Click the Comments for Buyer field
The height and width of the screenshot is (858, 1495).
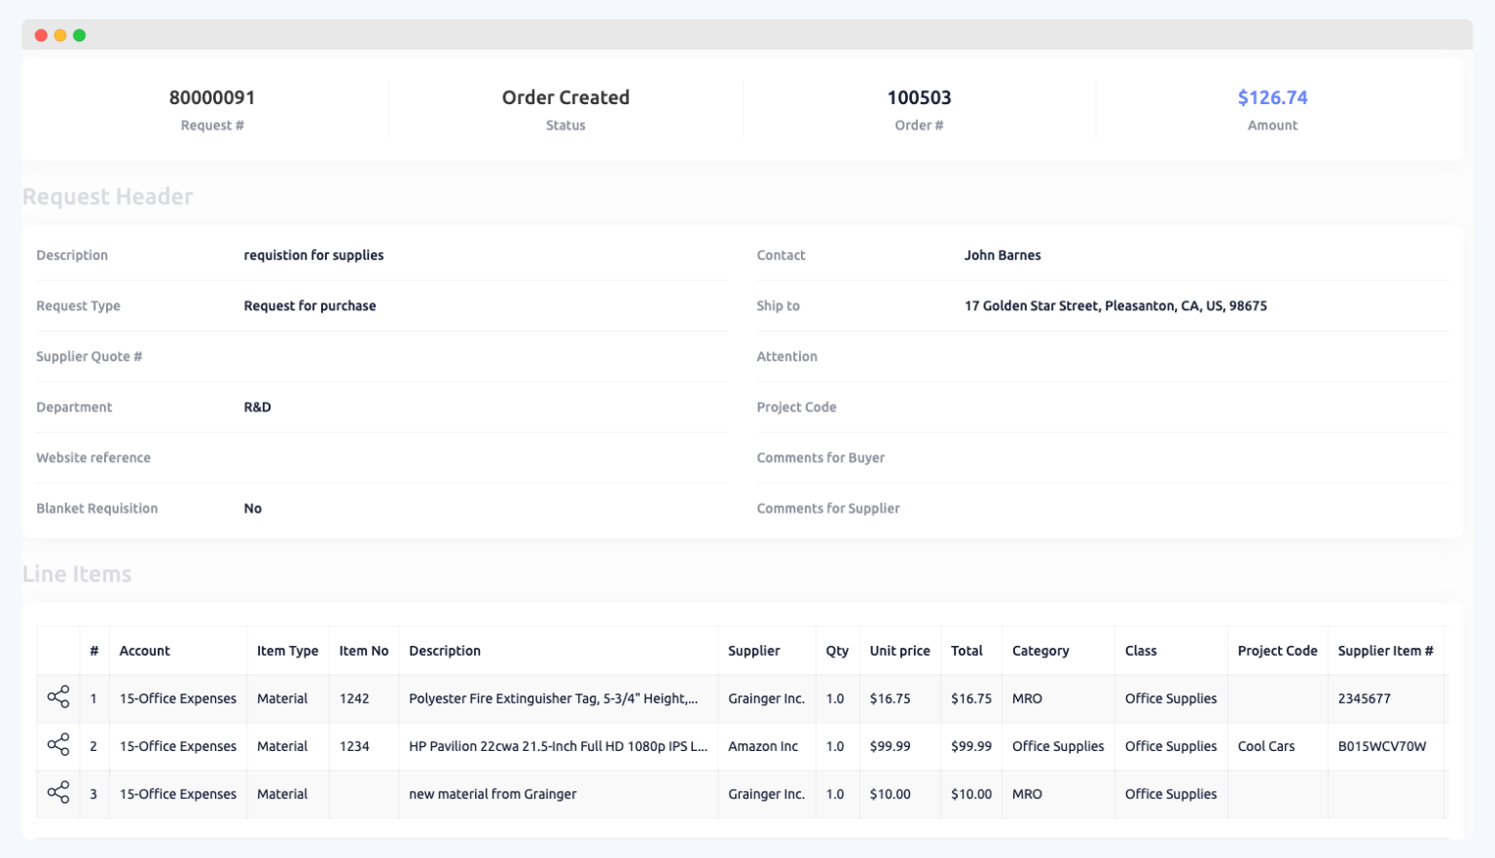point(820,457)
